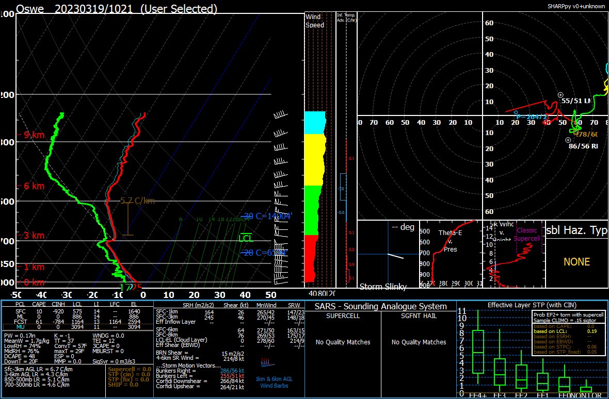Click the SFC-1km shear row label

coord(167,311)
